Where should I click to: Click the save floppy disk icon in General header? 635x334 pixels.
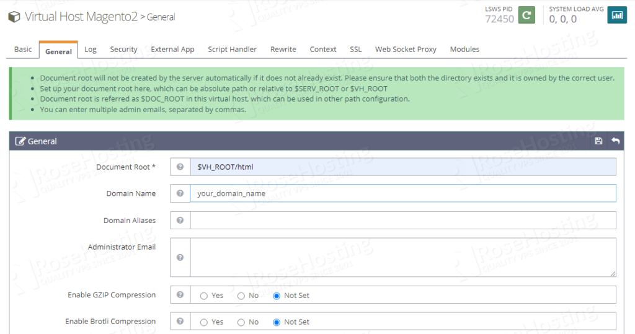[x=598, y=141]
